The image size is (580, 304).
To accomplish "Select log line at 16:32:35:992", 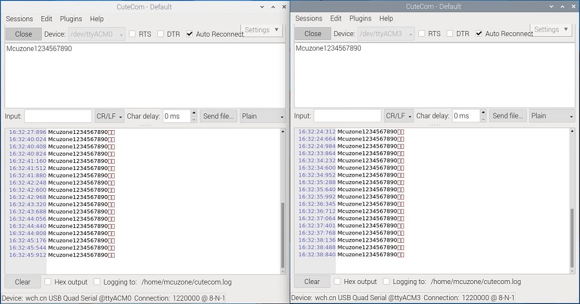I will (x=351, y=196).
